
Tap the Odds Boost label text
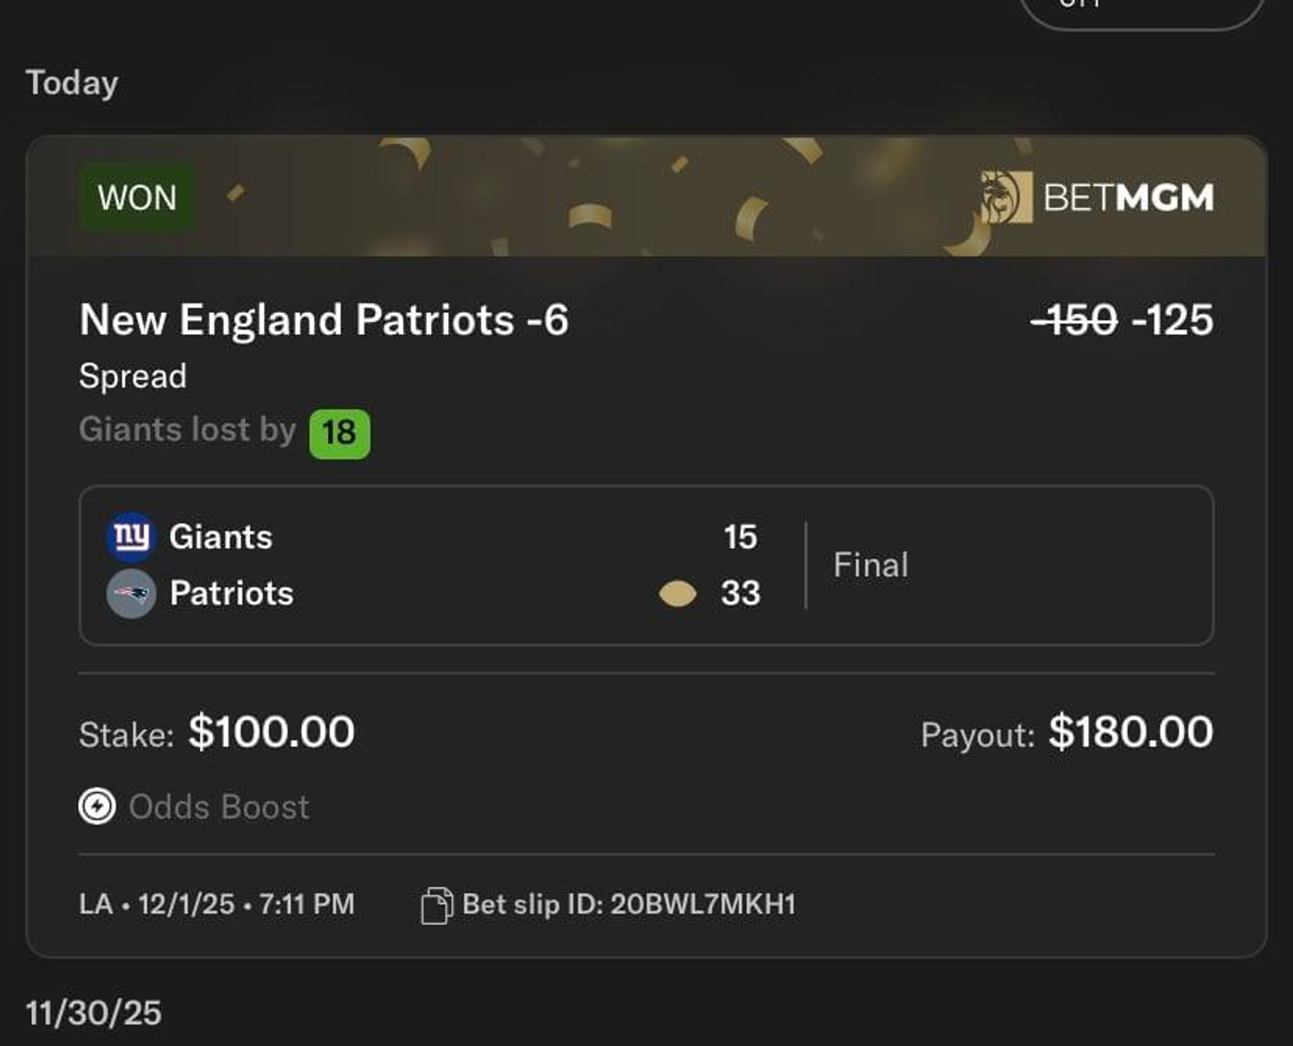point(219,807)
